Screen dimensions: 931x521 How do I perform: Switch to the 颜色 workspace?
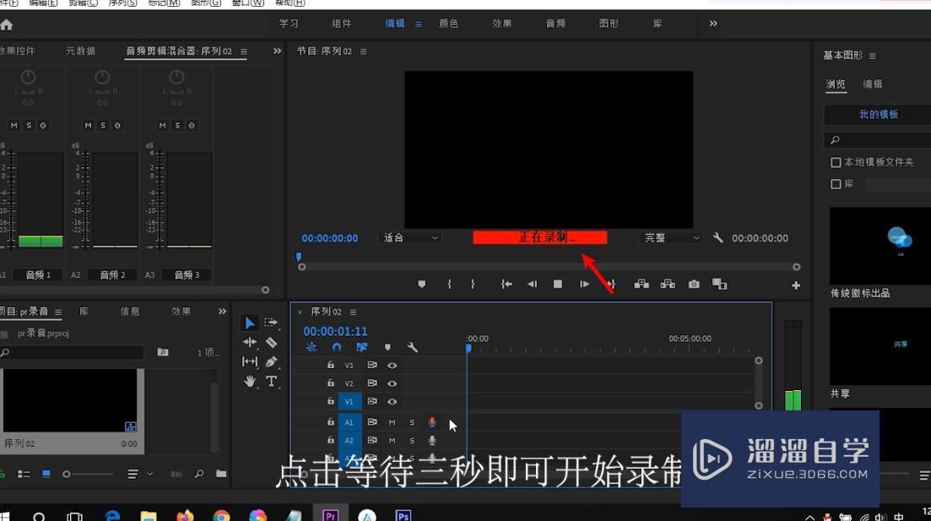(x=449, y=23)
